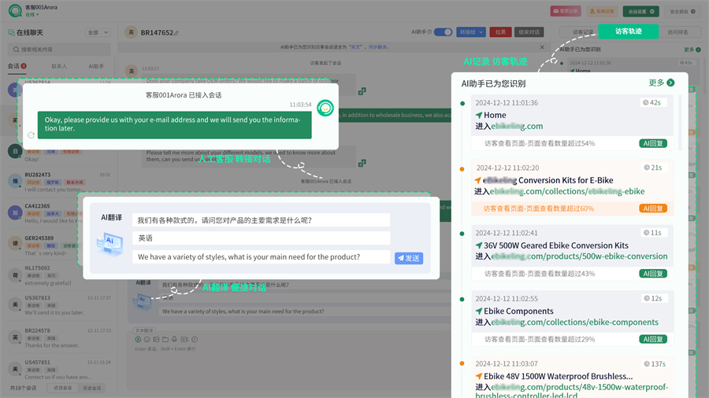Open the 转接给 transfer dropdown
The height and width of the screenshot is (398, 709).
click(470, 32)
